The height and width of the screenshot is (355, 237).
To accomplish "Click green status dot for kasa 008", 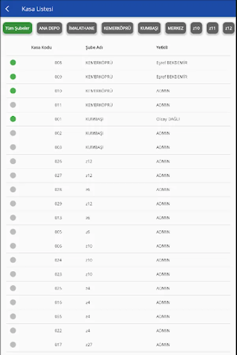I will pos(13,62).
